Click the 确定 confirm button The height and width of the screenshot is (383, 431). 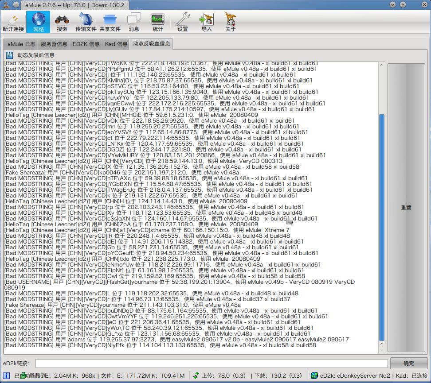[408, 363]
